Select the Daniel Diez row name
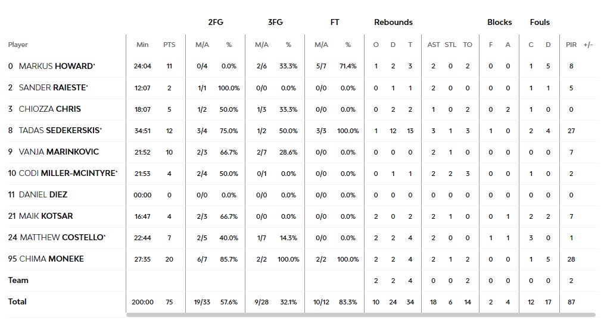The height and width of the screenshot is (327, 601). tap(43, 194)
